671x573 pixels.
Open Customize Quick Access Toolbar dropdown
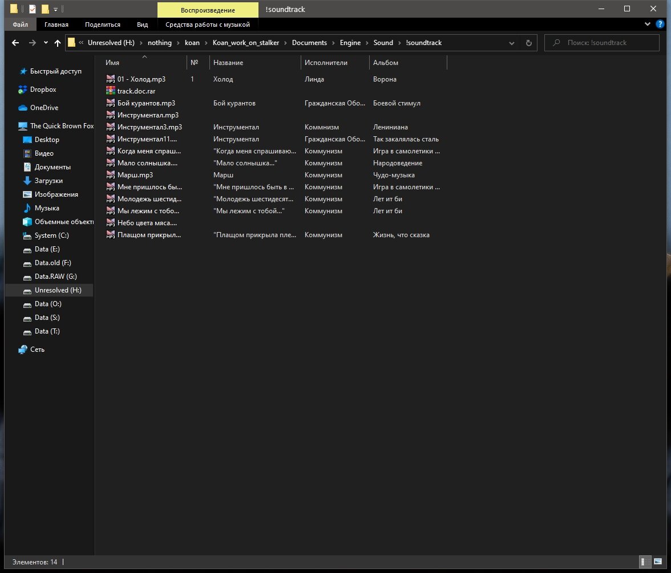pos(56,9)
